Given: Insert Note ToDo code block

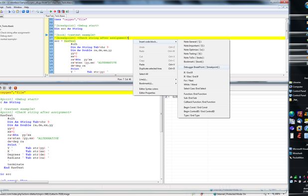Looking at the screenshot, I should (204, 58).
